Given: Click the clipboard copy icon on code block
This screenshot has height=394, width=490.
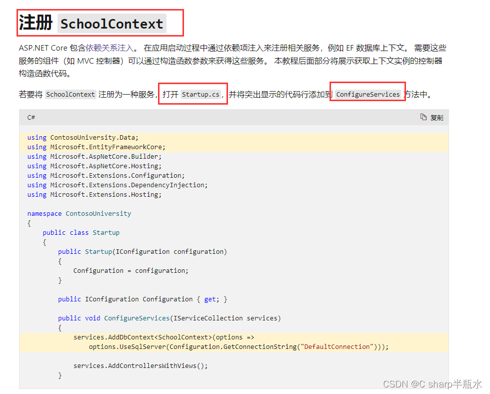Looking at the screenshot, I should 422,117.
